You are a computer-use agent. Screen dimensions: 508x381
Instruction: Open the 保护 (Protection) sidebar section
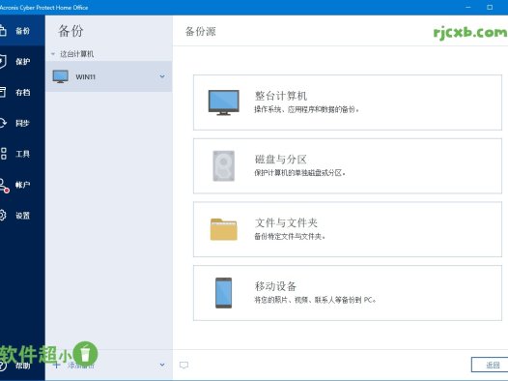click(22, 61)
